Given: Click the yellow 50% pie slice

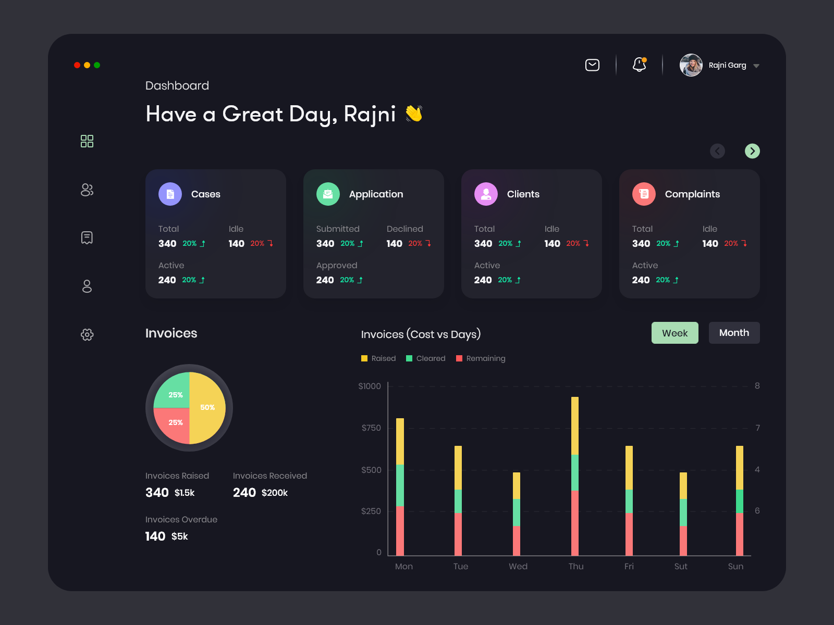Looking at the screenshot, I should click(207, 408).
